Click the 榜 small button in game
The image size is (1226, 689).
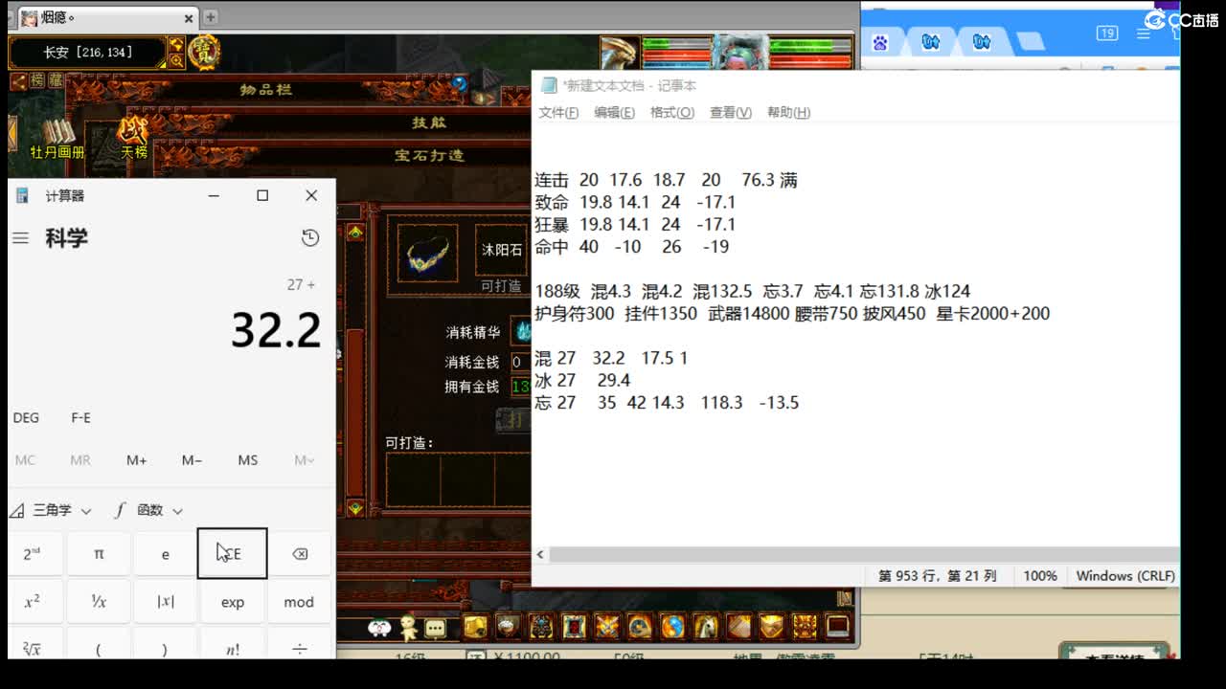(x=36, y=81)
